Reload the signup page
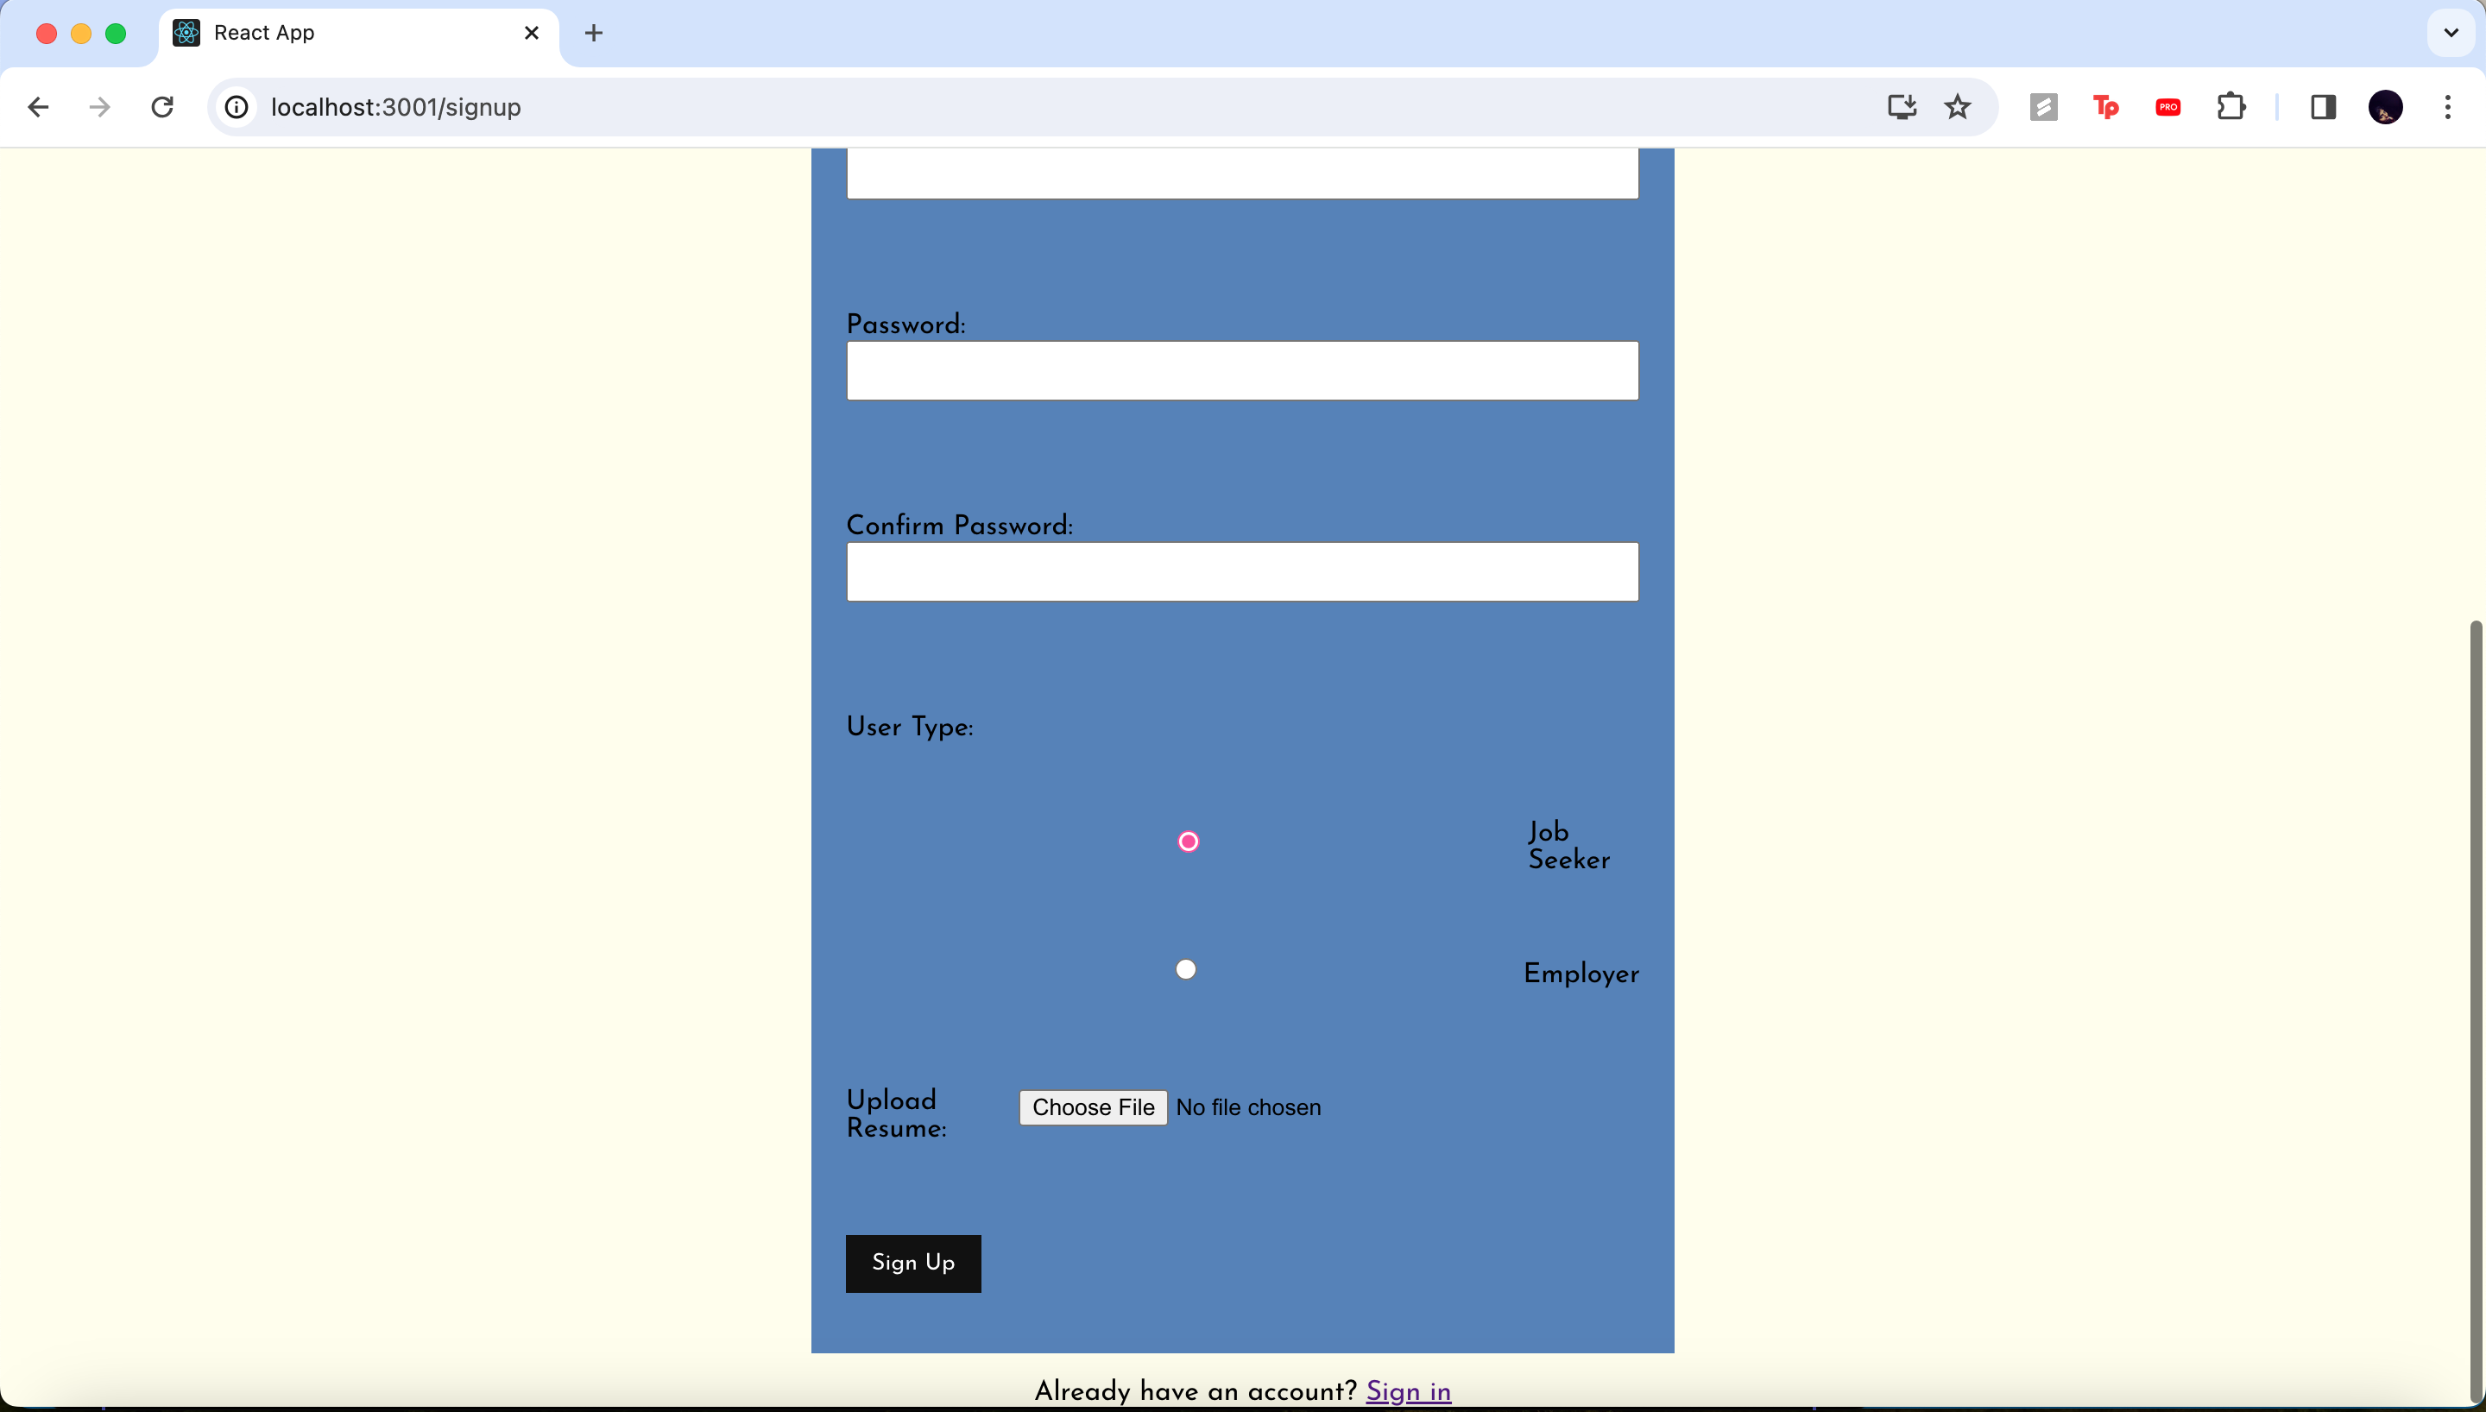The image size is (2486, 1412). click(163, 107)
